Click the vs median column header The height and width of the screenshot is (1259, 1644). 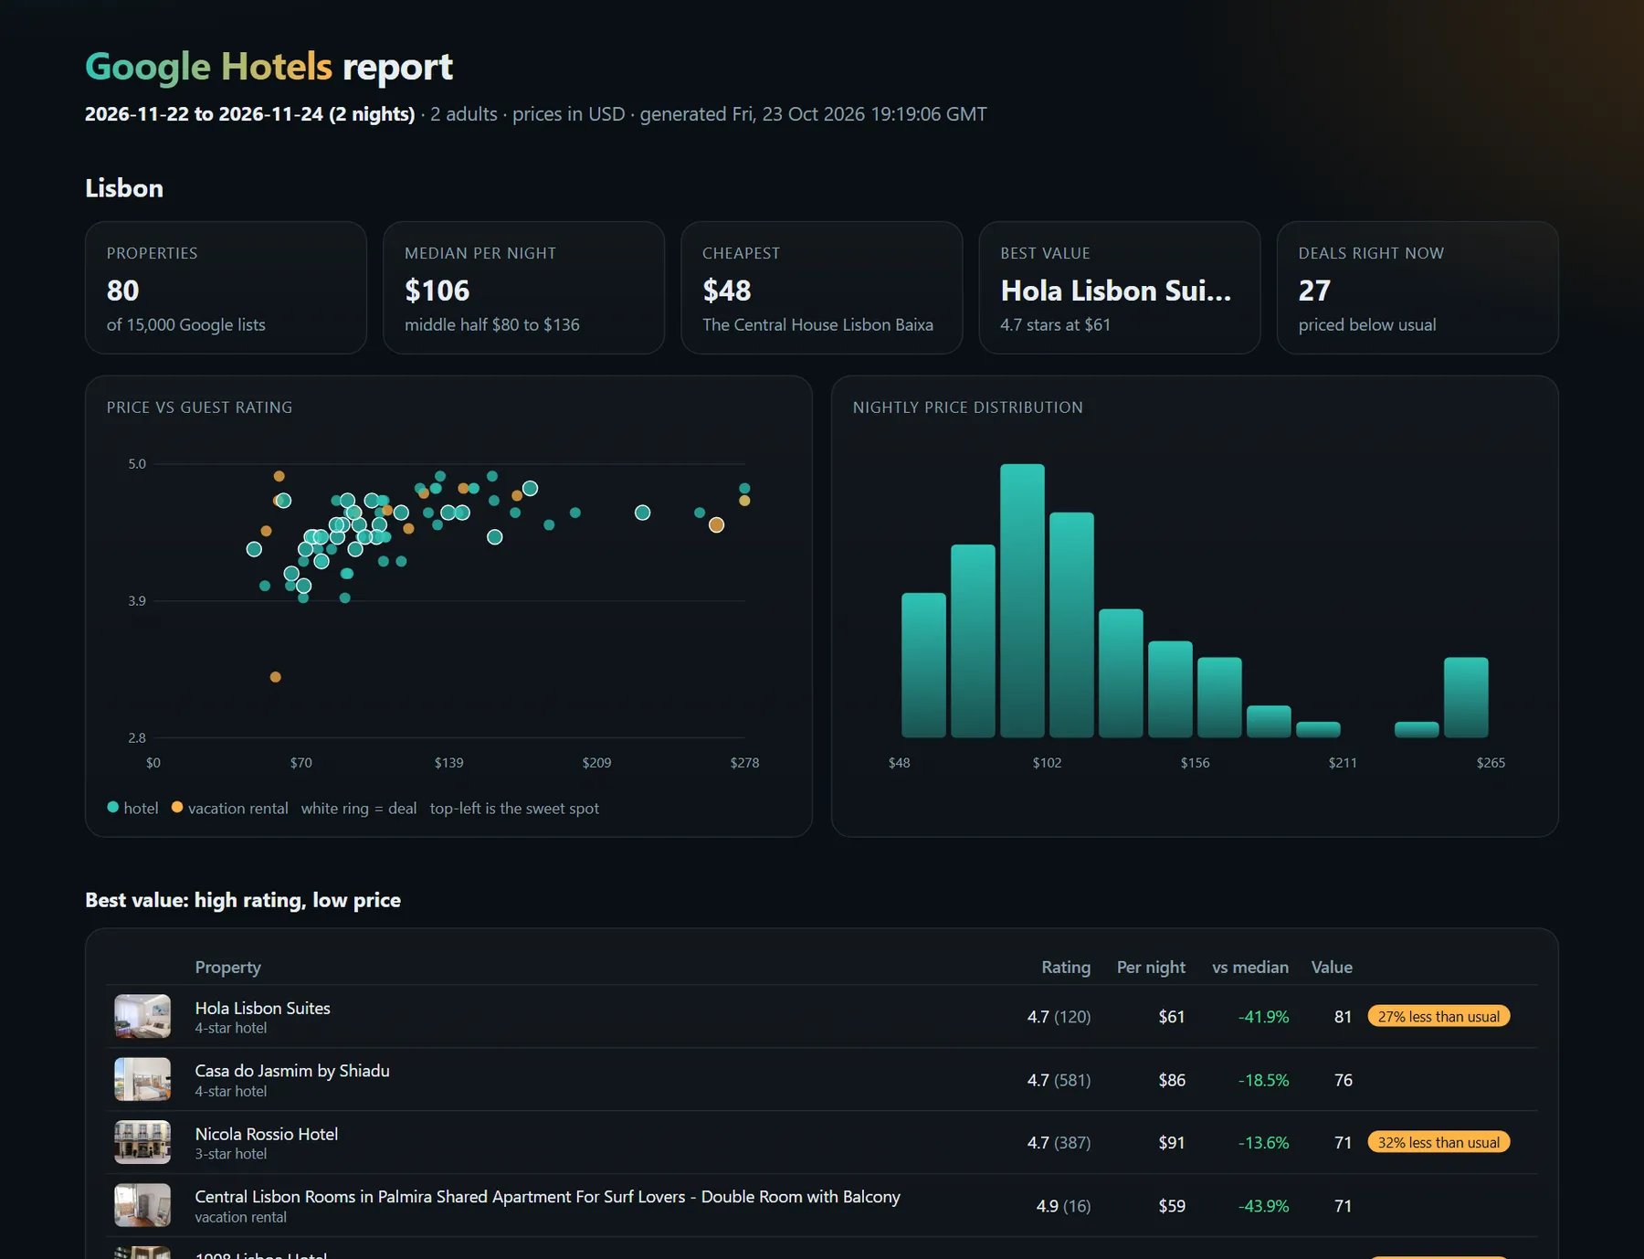point(1250,967)
